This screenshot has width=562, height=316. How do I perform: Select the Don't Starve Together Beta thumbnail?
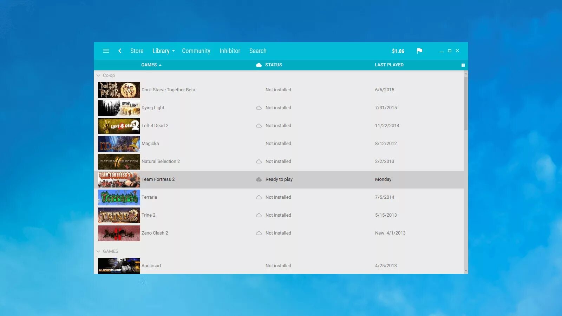click(119, 90)
